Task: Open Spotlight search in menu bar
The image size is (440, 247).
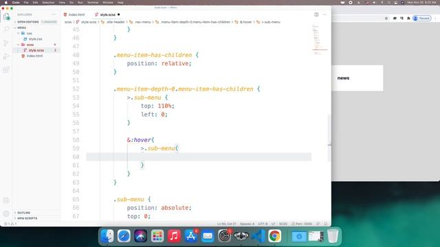Action: (x=389, y=3)
